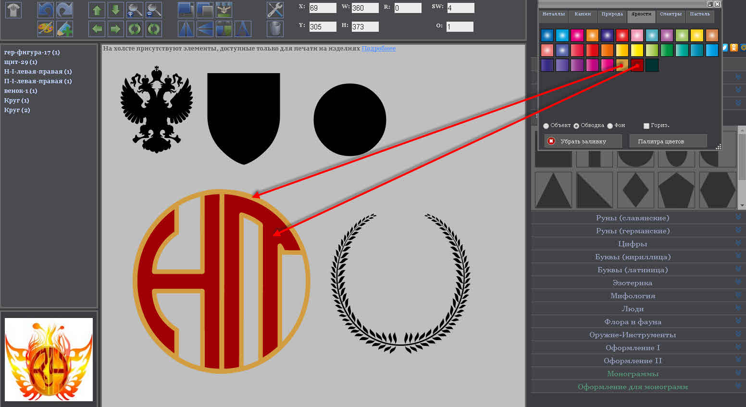Image resolution: width=746 pixels, height=407 pixels.
Task: Delete the object with the trash can icon
Action: (x=275, y=29)
